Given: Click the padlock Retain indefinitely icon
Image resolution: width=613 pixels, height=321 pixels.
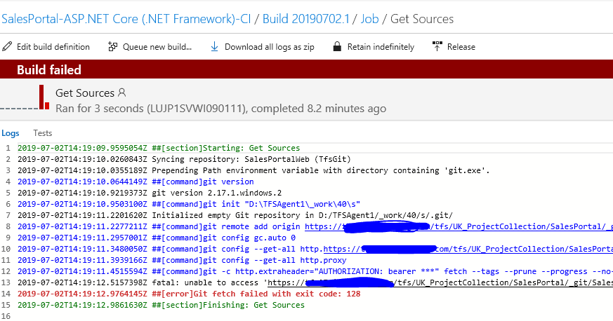Looking at the screenshot, I should click(337, 47).
